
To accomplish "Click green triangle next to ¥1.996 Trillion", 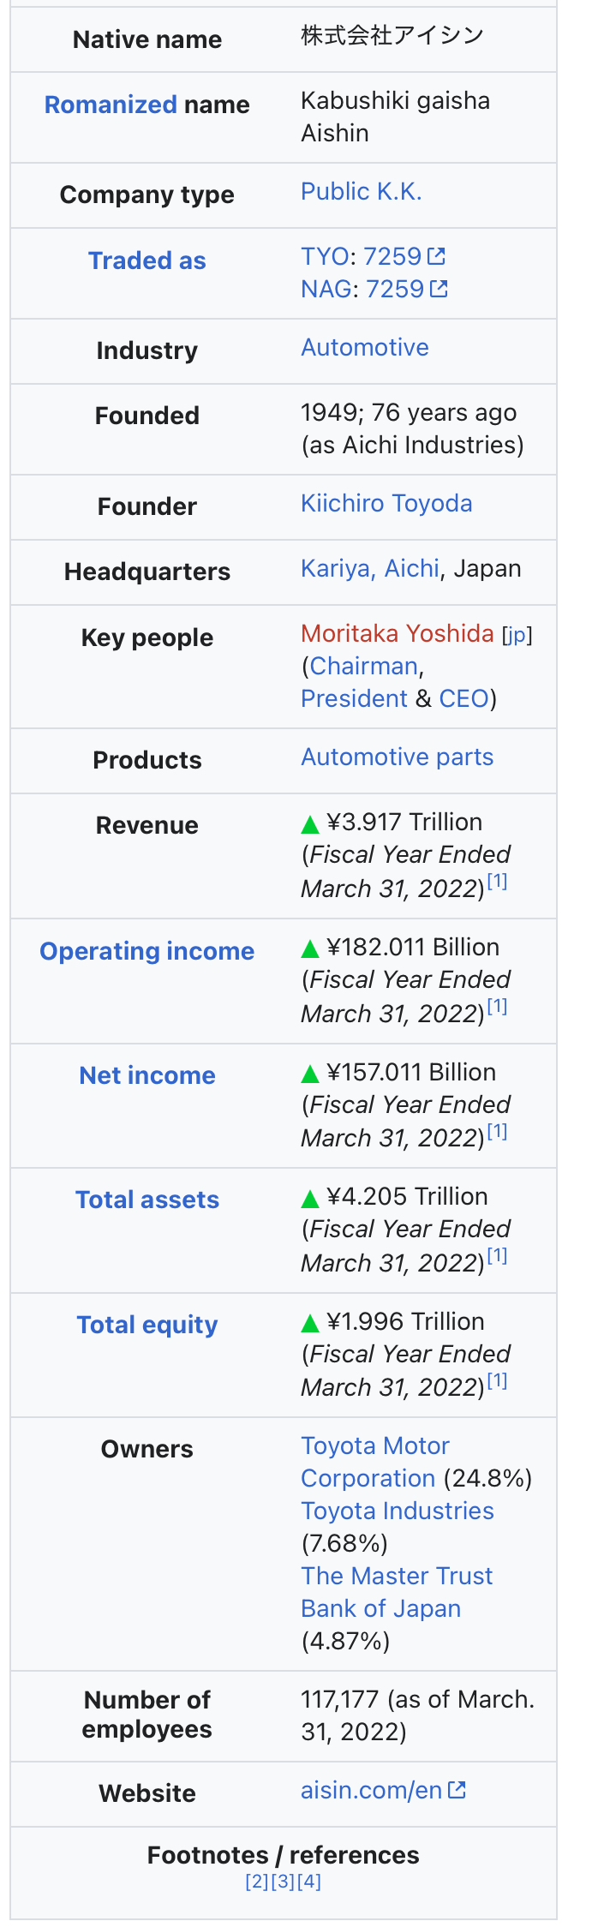I will [x=310, y=1323].
